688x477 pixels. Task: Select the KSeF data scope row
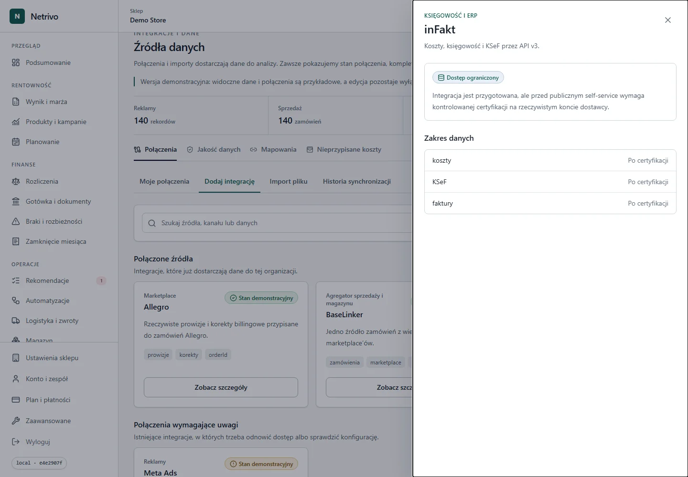pyautogui.click(x=550, y=182)
